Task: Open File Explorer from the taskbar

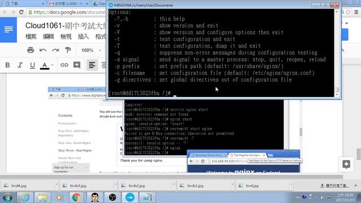Action: click(42, 197)
